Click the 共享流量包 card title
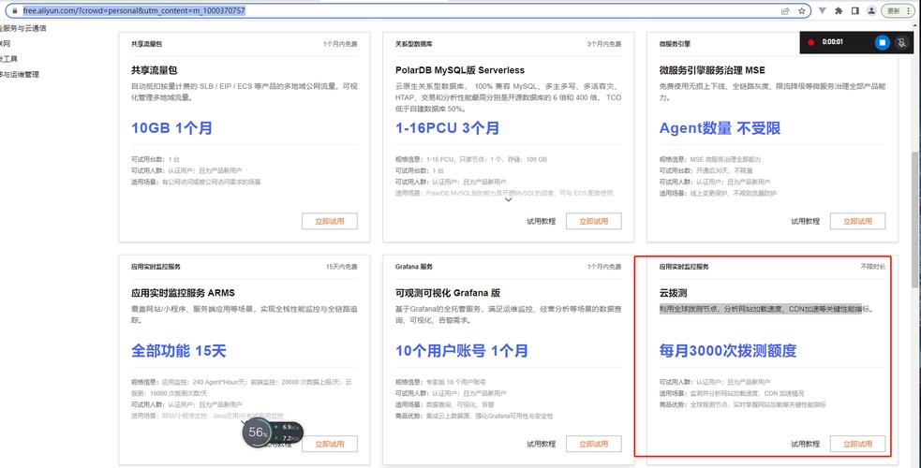This screenshot has height=468, width=921. [155, 70]
